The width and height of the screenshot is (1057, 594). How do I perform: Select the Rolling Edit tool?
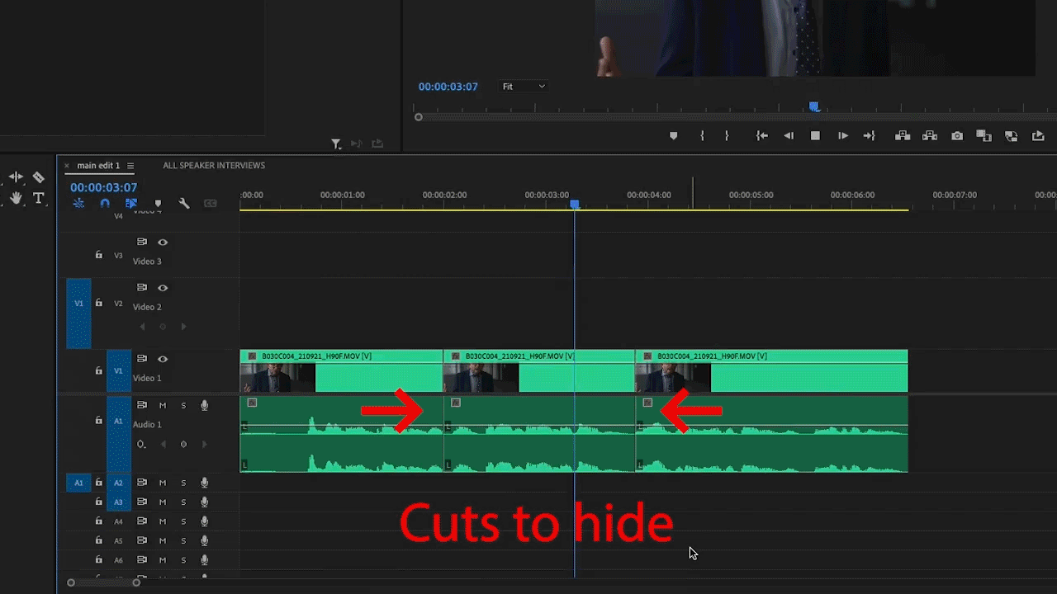coord(17,177)
